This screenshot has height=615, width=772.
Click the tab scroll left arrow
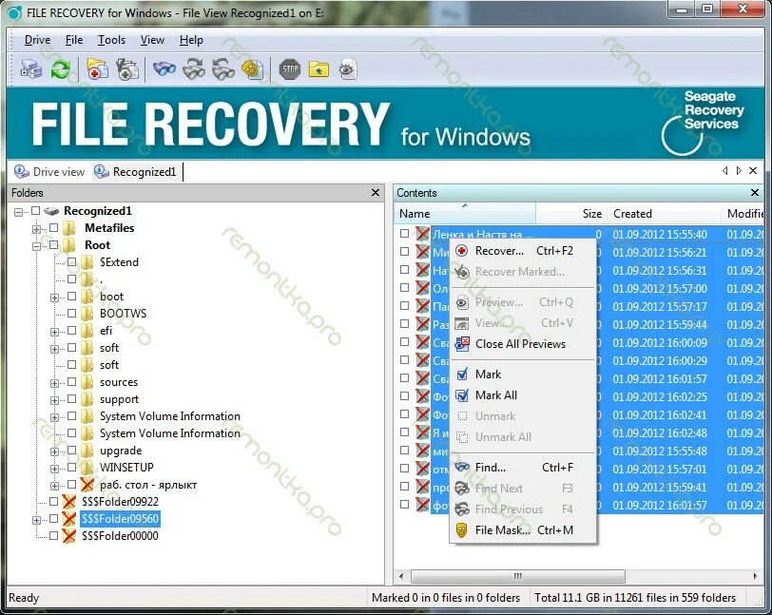tap(724, 170)
